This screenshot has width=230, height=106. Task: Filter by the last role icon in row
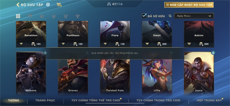point(77,16)
